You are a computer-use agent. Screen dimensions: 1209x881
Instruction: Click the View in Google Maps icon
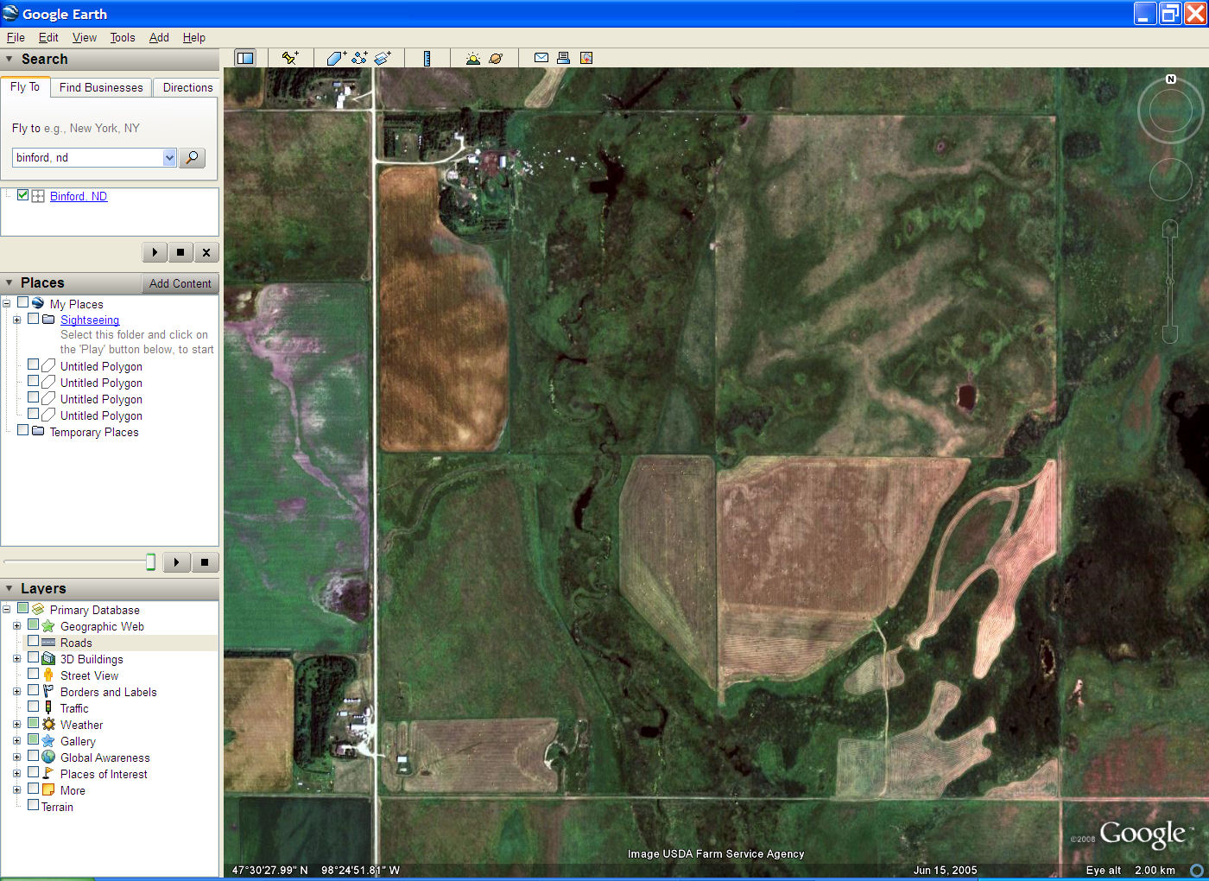click(x=586, y=58)
